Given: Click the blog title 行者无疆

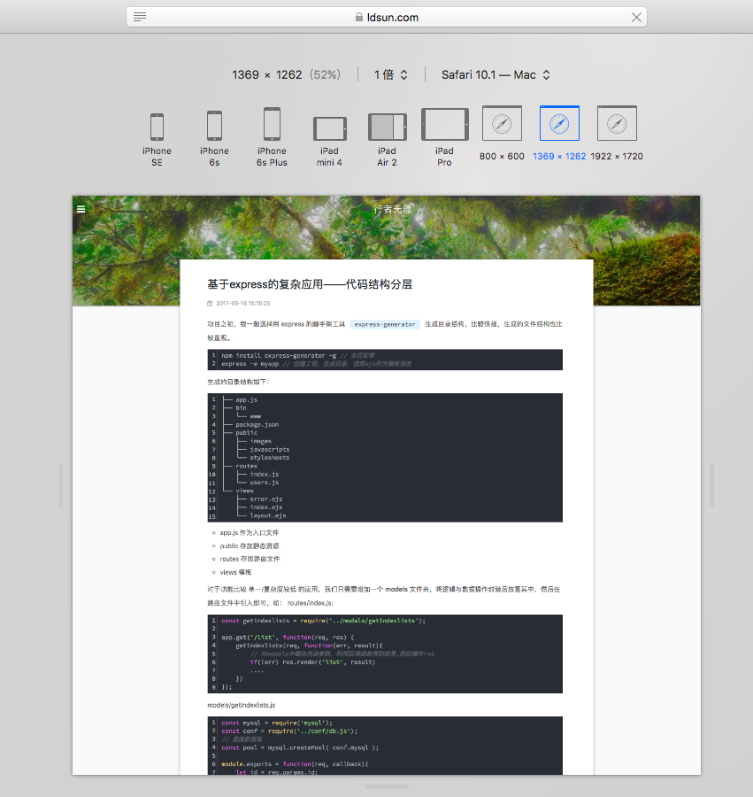Looking at the screenshot, I should coord(393,209).
